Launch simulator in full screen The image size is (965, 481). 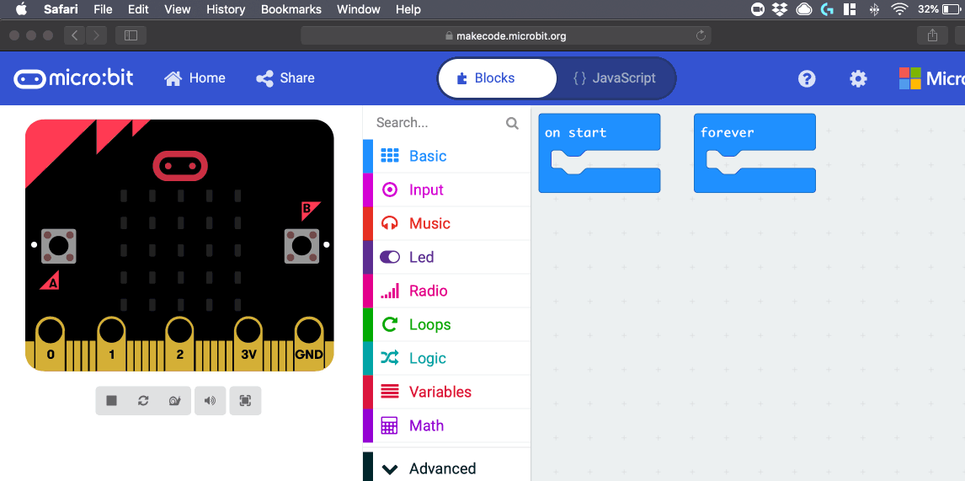[245, 401]
